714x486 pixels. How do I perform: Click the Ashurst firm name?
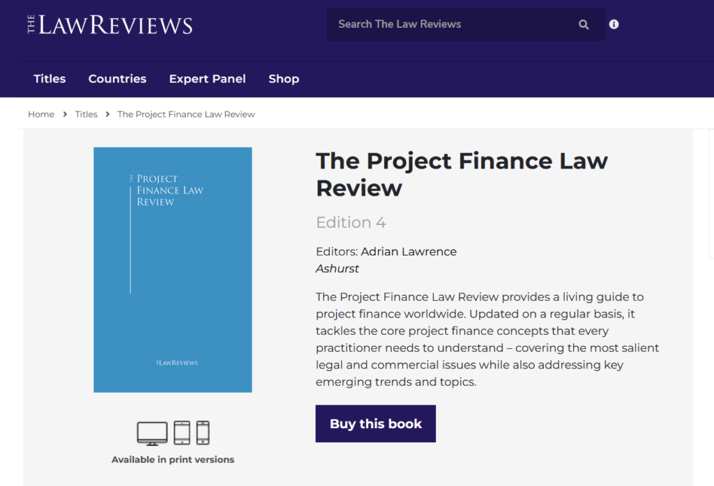[x=337, y=269]
